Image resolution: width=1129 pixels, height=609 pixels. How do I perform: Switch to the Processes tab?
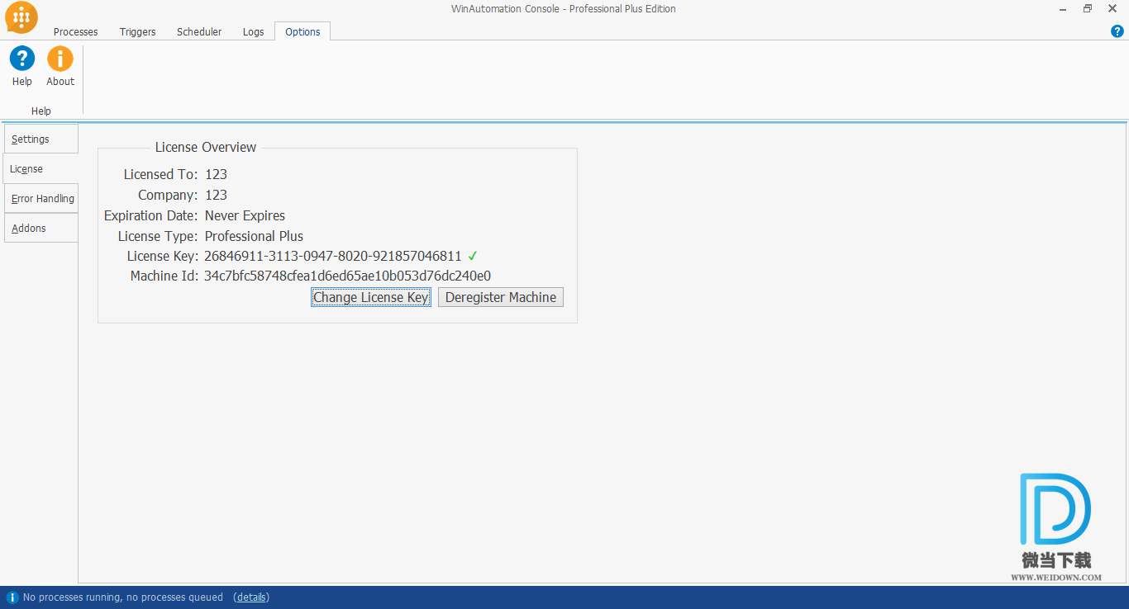[76, 31]
